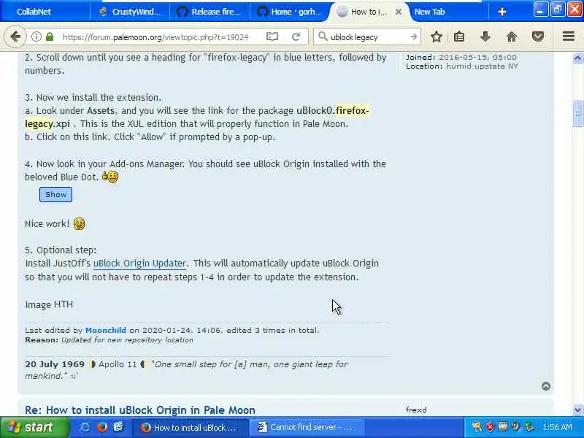Click the frexd username

click(x=416, y=410)
